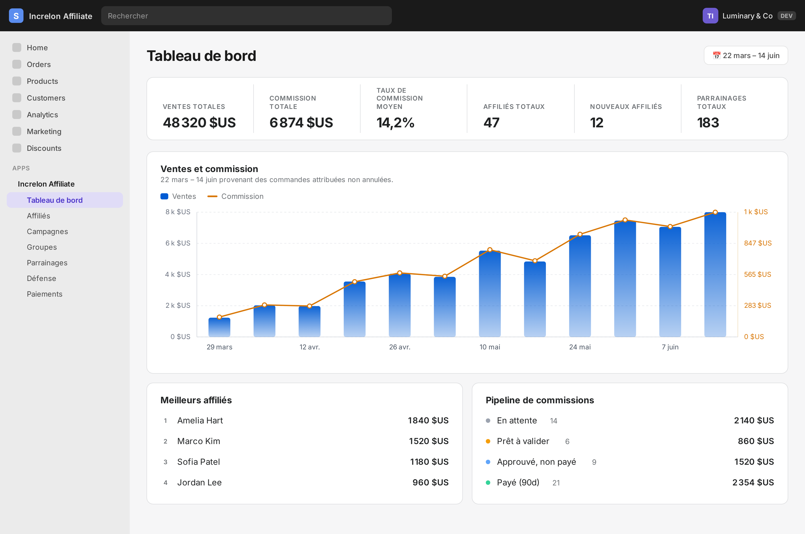Select Sofia Patel affiliate row
Viewport: 805px width, 534px height.
305,462
